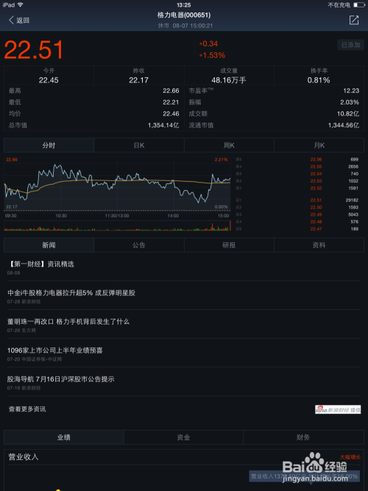The height and width of the screenshot is (491, 368).
Task: Tap the 营业收入 heading
Action: (x=24, y=457)
